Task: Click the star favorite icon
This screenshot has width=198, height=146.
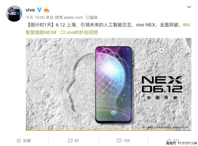Action: click(x=19, y=141)
